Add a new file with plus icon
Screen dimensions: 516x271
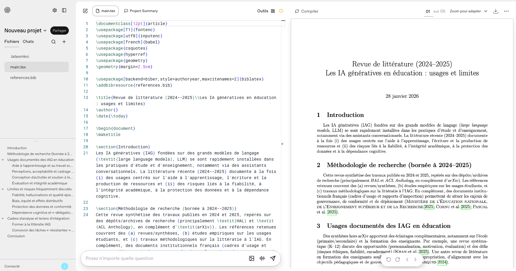click(64, 42)
